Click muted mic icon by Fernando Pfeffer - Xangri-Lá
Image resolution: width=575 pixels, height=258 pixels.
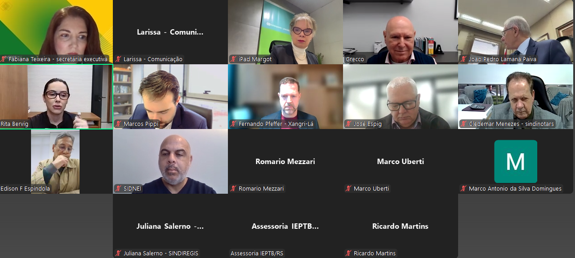pos(234,124)
